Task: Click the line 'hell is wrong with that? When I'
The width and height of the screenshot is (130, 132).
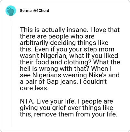Action: tap(66, 69)
